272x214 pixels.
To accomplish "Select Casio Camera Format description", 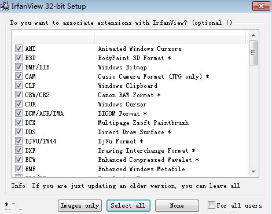I will click(x=153, y=76).
